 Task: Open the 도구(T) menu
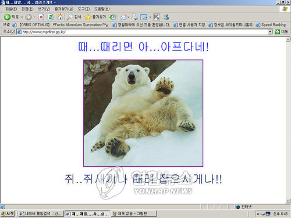[x=84, y=9]
